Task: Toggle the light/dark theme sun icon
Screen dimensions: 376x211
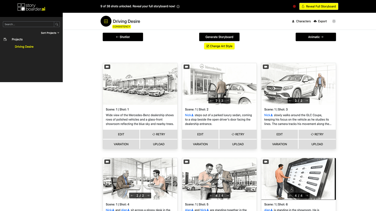Action: click(334, 21)
